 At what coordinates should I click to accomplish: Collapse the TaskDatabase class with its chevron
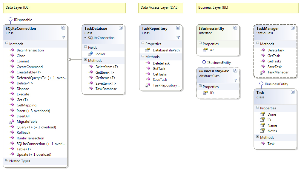[121, 28]
